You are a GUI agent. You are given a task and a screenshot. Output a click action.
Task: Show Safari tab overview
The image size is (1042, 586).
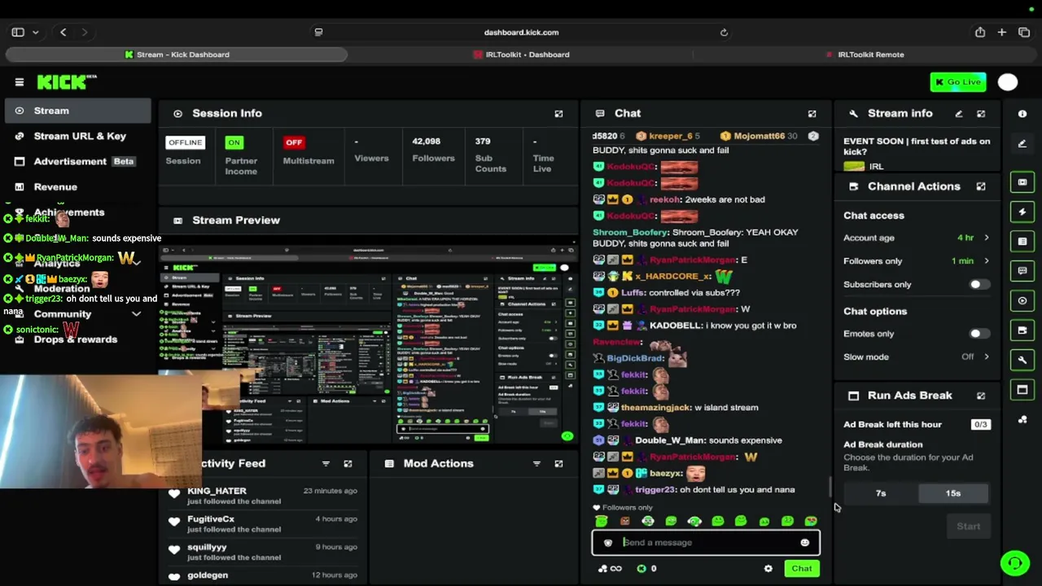[x=1024, y=33]
